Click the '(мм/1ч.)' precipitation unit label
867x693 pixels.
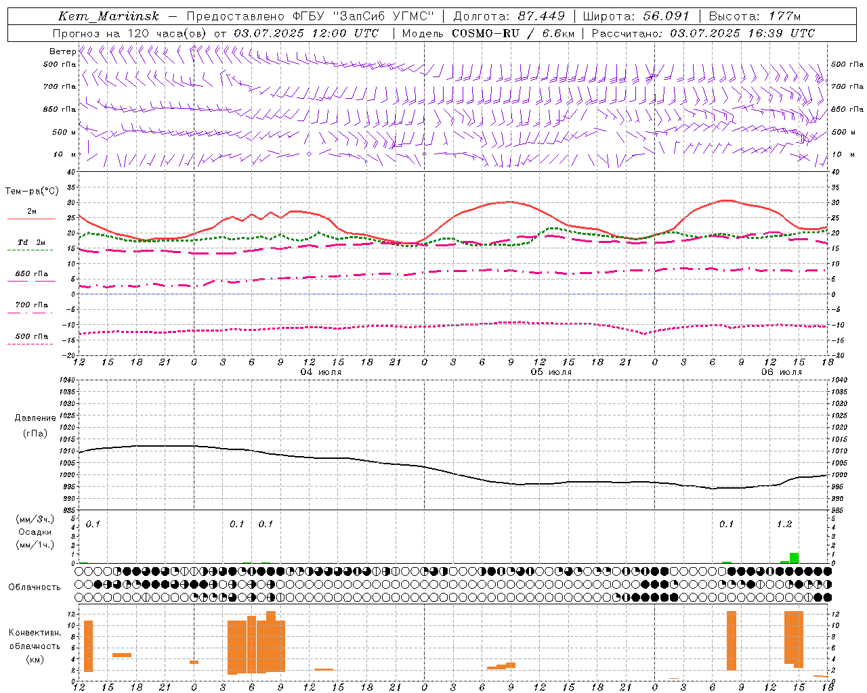pos(35,545)
